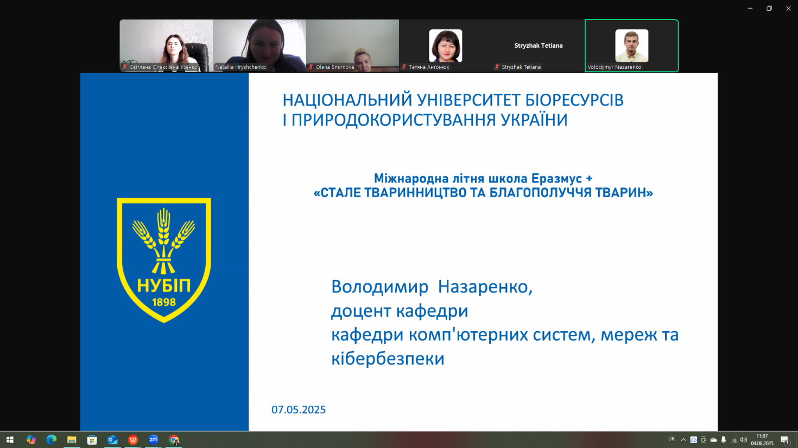Screen dimensions: 798x448
Task: Click the slide date 07.05.2025
Action: pos(299,410)
